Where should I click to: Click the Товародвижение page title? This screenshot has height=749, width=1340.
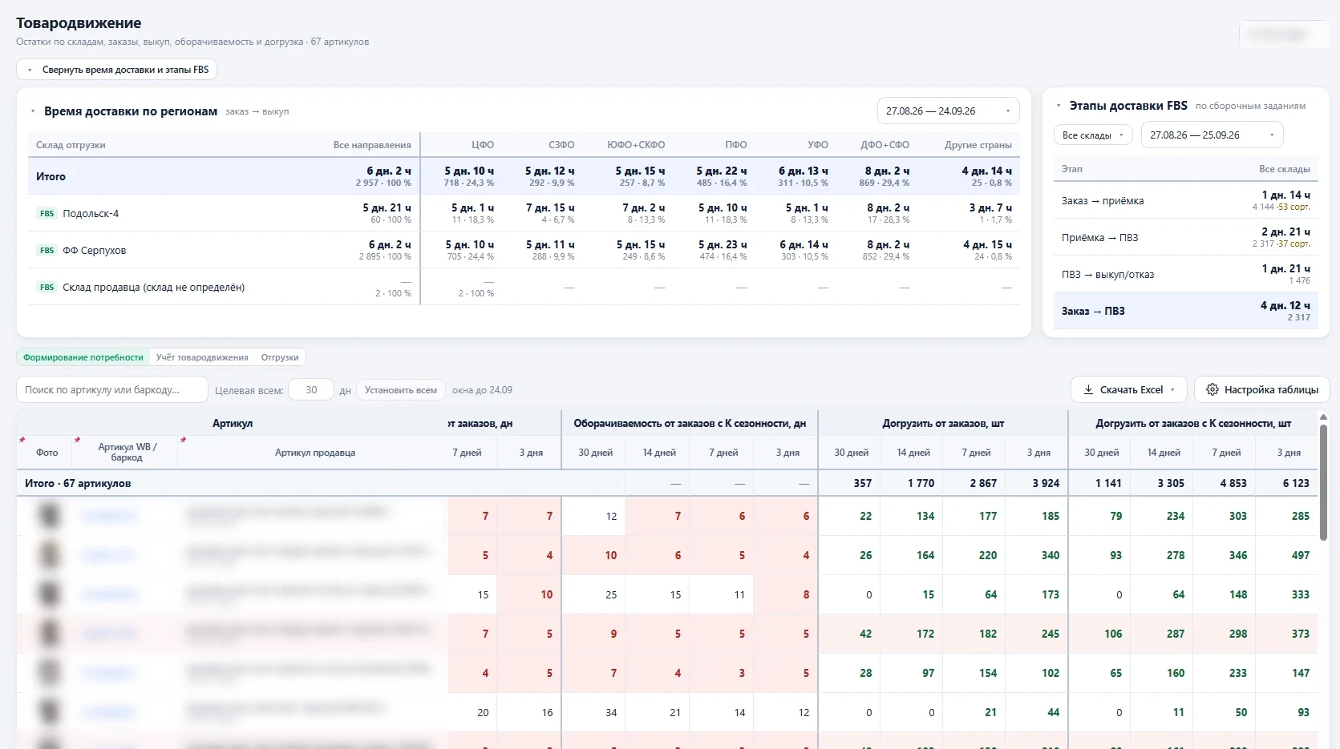pyautogui.click(x=79, y=23)
